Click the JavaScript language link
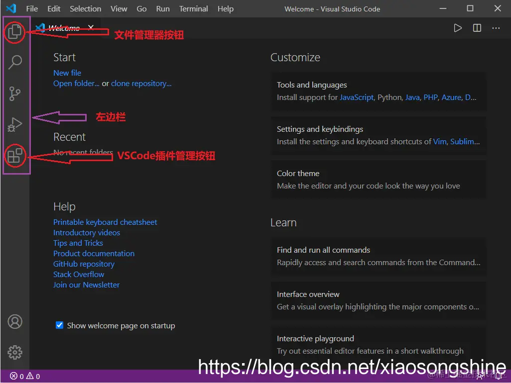 click(357, 97)
